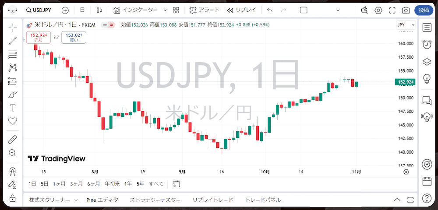Screen dimensions: 438x210
Task: Change the 日 timeframe interval
Action: [82, 10]
